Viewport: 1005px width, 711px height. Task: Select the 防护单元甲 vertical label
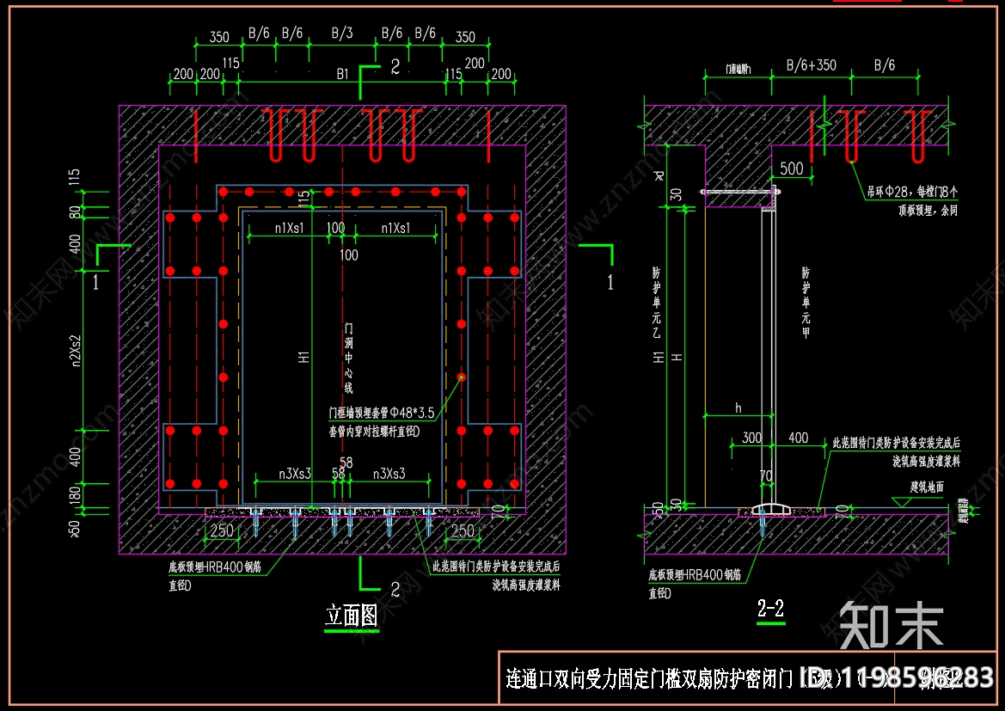point(806,303)
